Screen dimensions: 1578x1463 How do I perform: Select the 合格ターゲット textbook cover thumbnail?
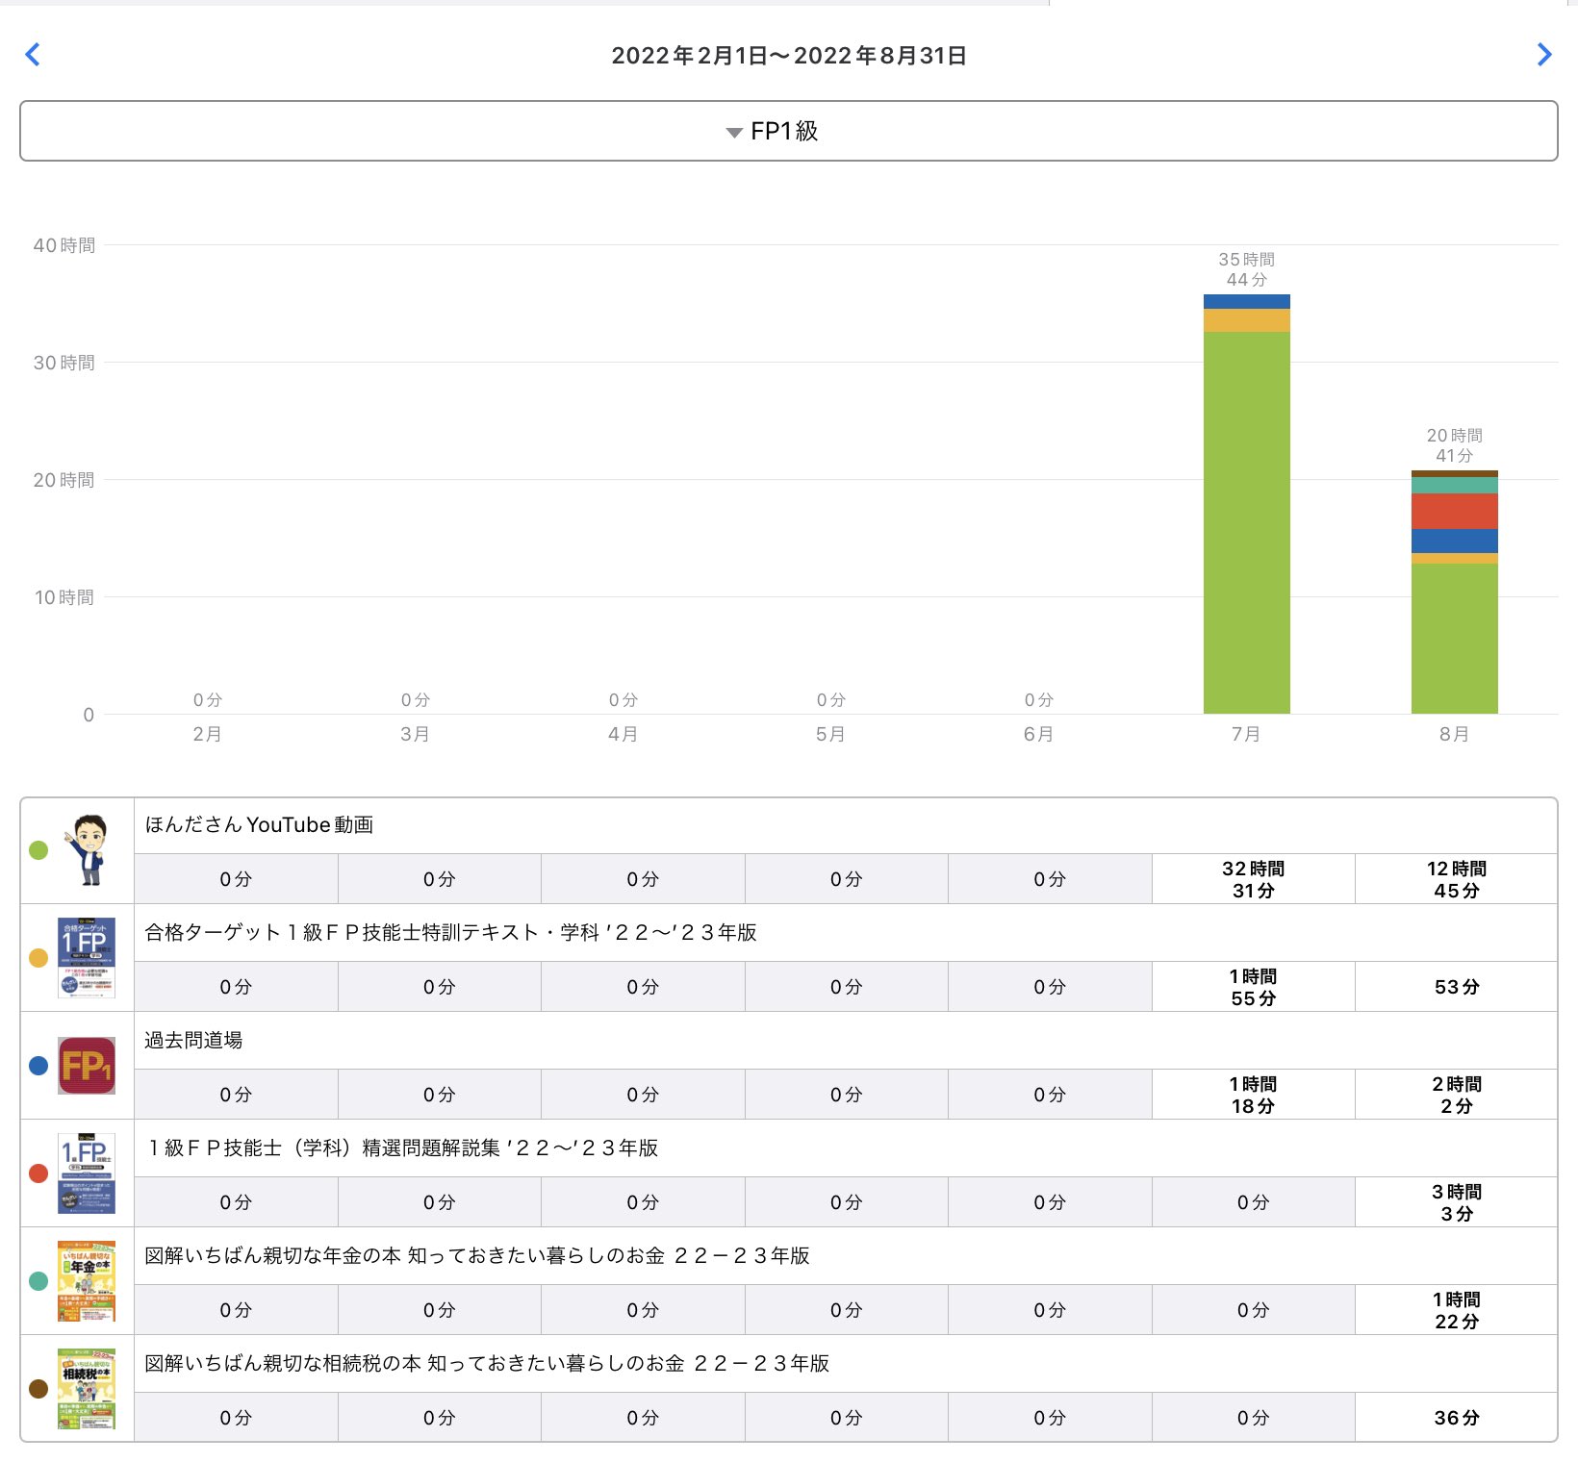pos(87,958)
